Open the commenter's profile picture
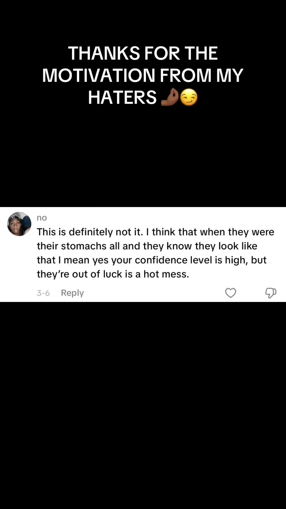The width and height of the screenshot is (286, 509). (19, 224)
